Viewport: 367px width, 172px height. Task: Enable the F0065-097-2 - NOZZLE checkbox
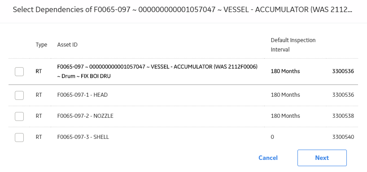tap(19, 116)
